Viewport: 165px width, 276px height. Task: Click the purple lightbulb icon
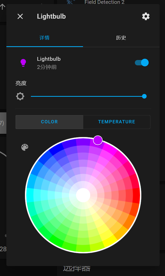tap(23, 63)
